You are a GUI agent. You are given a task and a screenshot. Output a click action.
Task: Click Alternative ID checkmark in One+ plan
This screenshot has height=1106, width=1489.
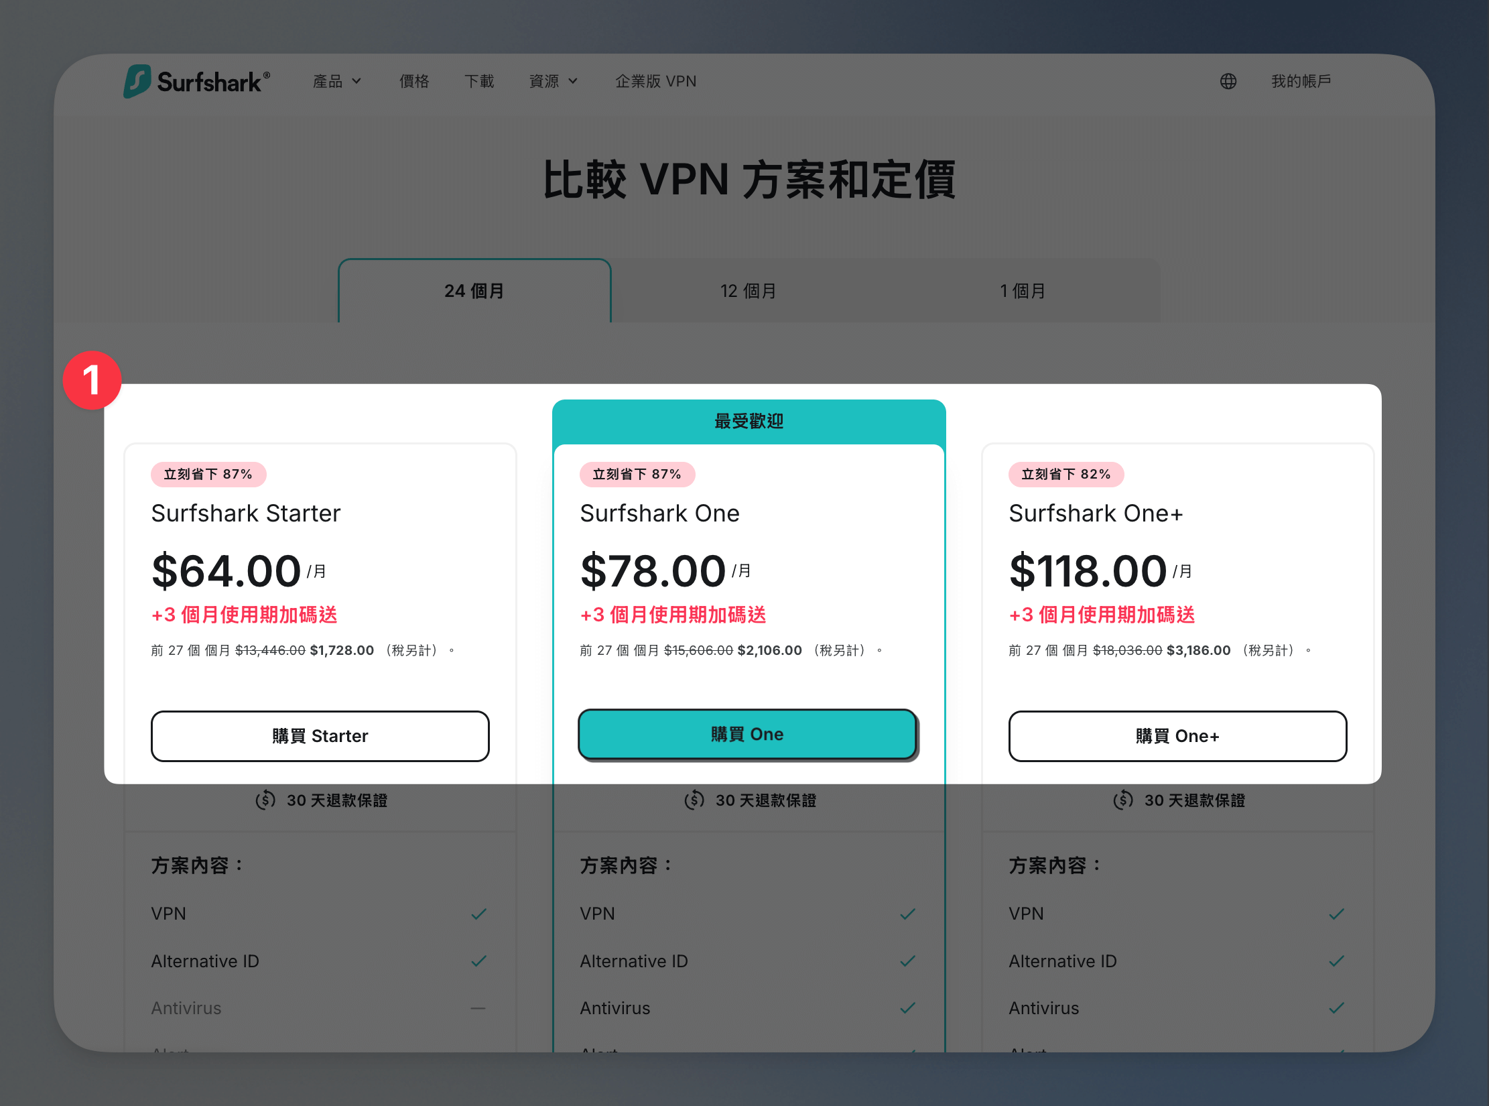(1336, 961)
